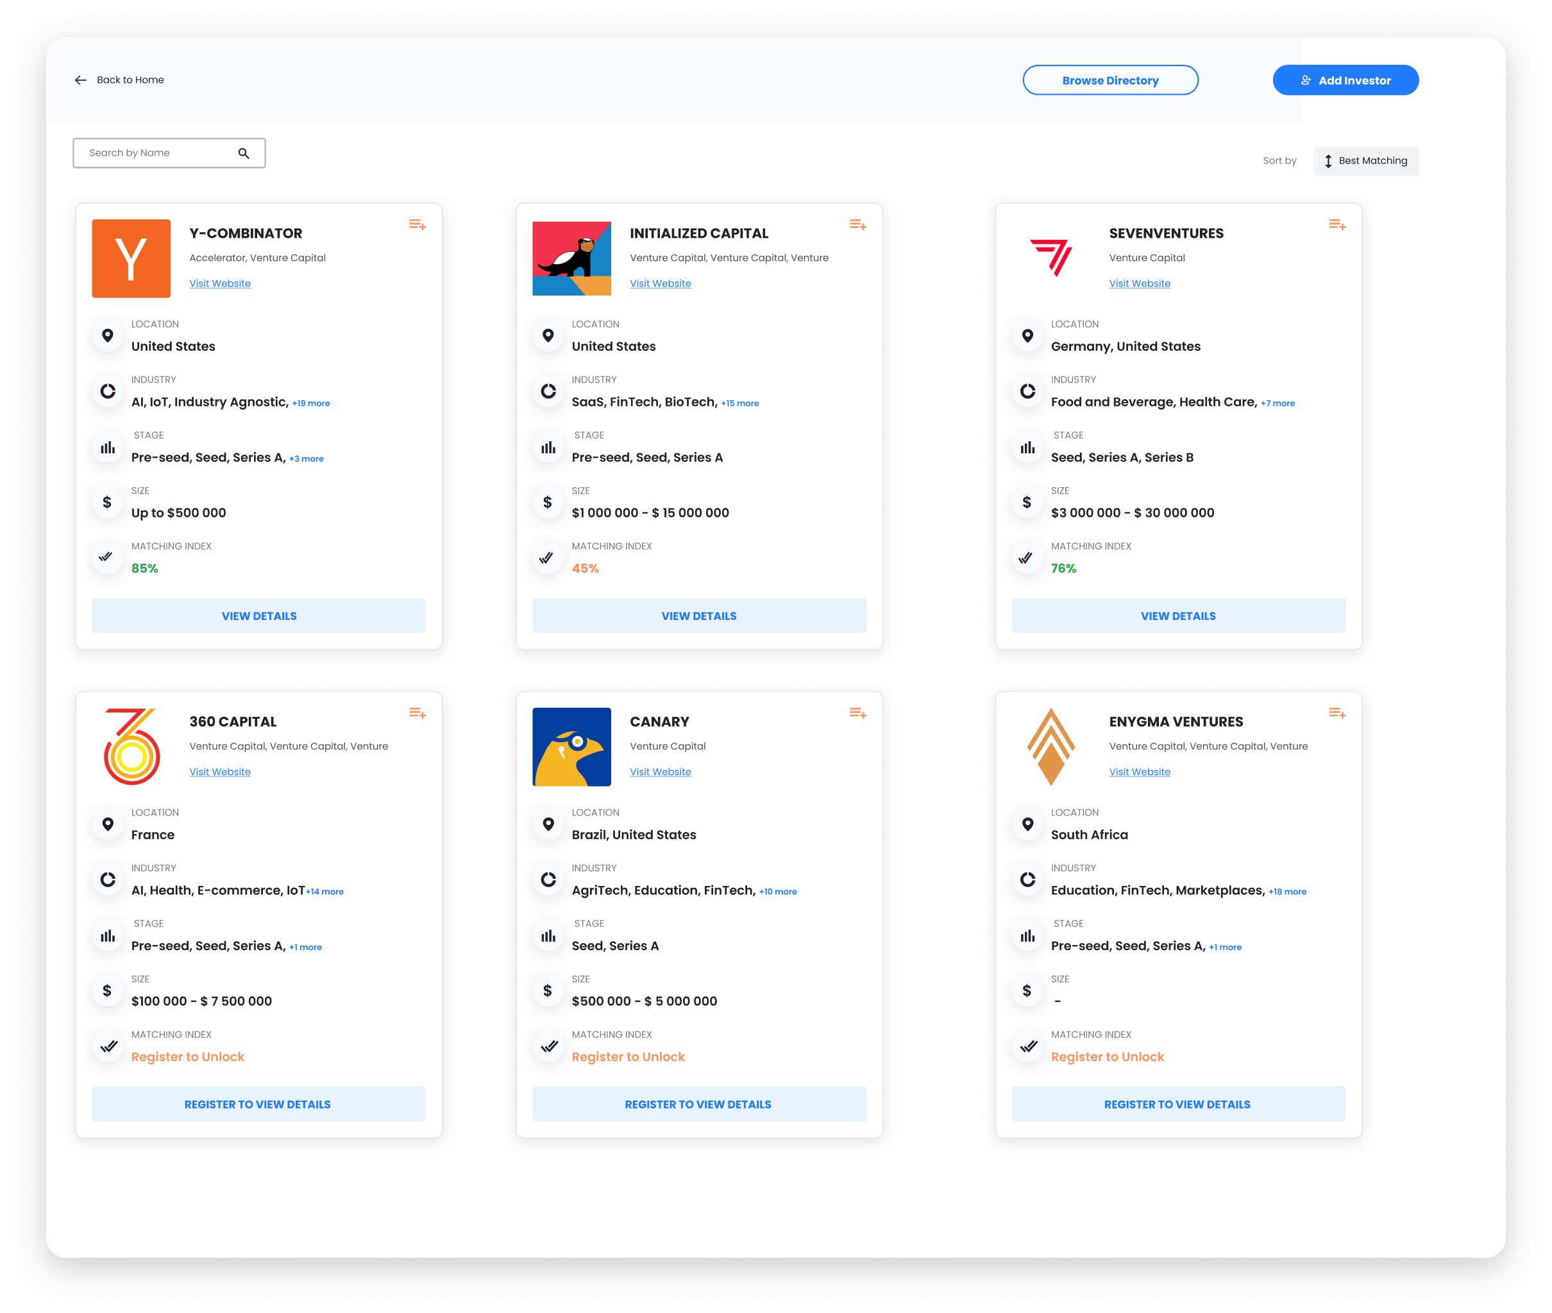
Task: Click the 360 Capital logo
Action: pos(131,746)
